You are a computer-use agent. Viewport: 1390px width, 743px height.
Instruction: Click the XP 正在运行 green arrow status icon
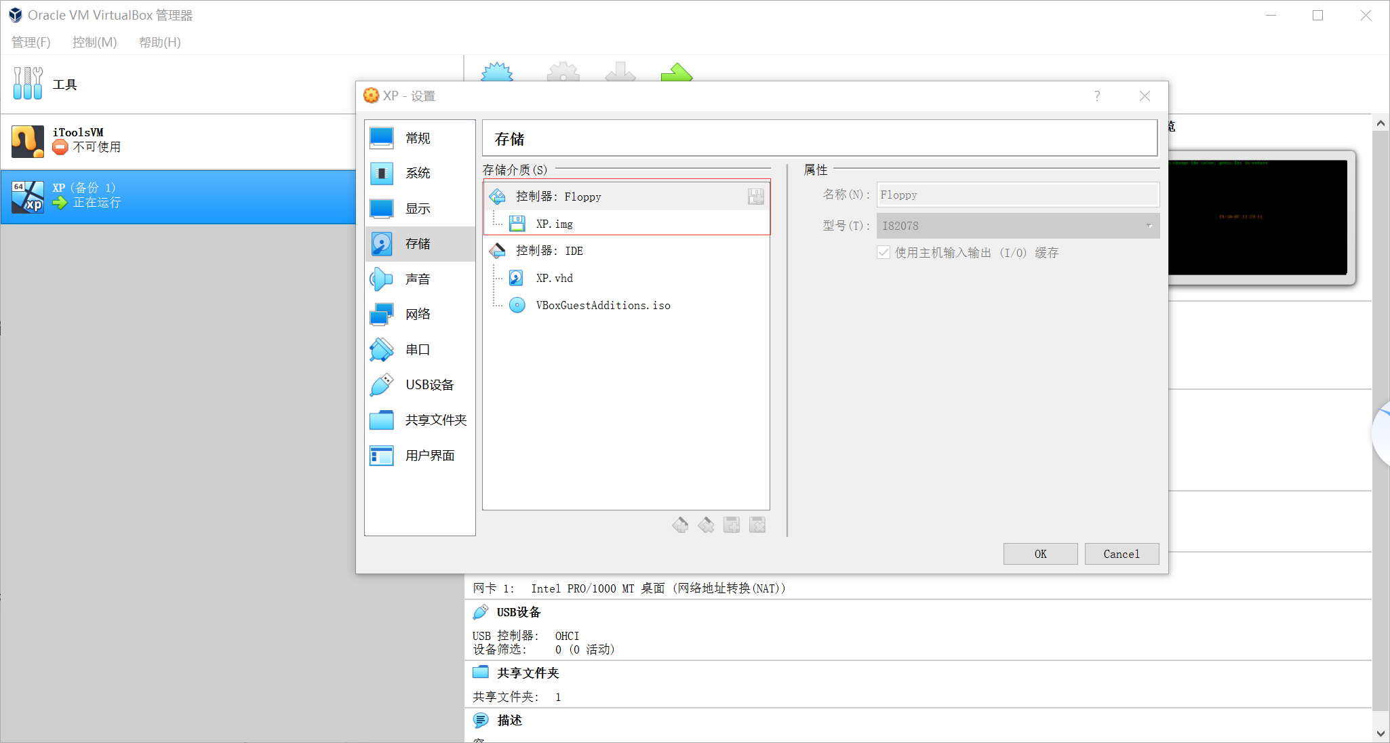[x=60, y=203]
